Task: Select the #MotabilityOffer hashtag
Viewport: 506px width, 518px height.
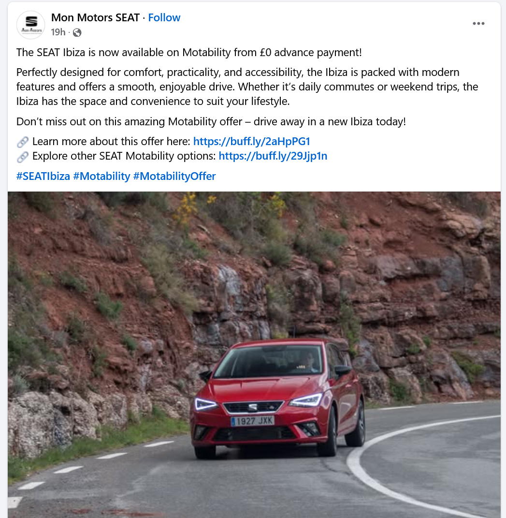Action: (174, 176)
